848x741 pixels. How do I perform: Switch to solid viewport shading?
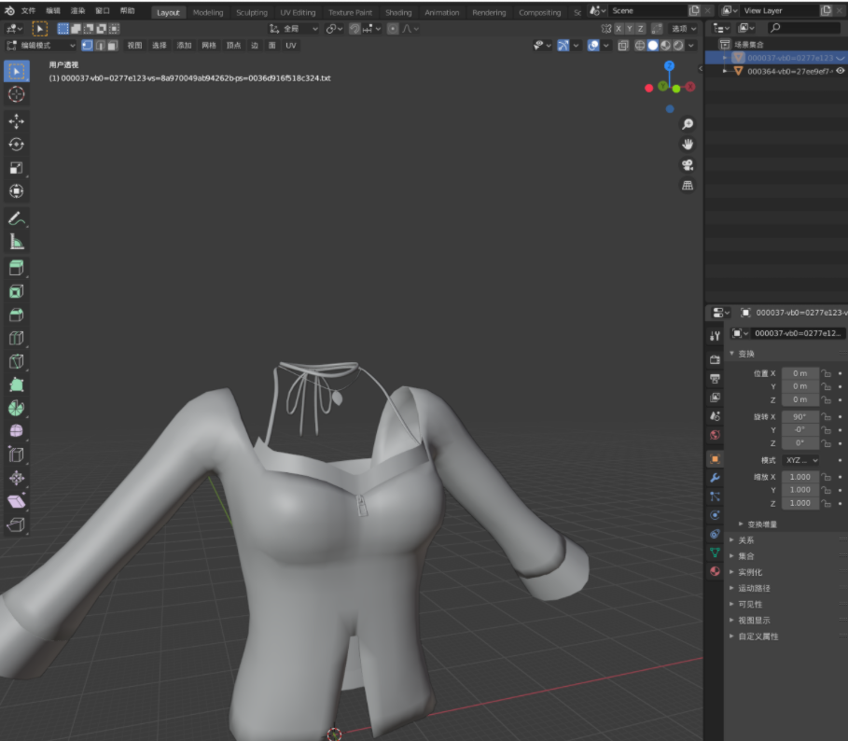pyautogui.click(x=653, y=46)
